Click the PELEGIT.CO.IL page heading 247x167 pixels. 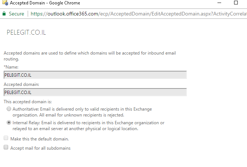point(26,32)
